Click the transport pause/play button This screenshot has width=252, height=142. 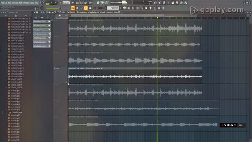(x=52, y=3)
